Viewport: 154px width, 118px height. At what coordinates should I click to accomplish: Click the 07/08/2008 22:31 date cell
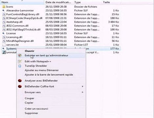pyautogui.click(x=56, y=18)
